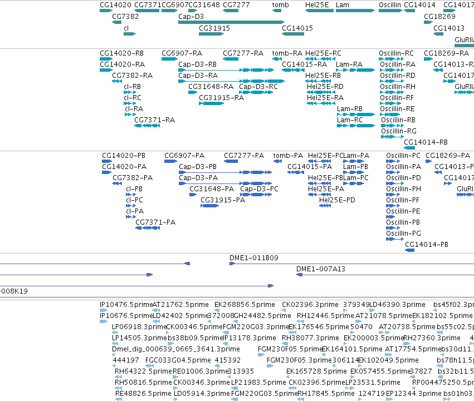This screenshot has width=474, height=402.
Task: Click EST LP06918.3prime label
Action: click(139, 327)
